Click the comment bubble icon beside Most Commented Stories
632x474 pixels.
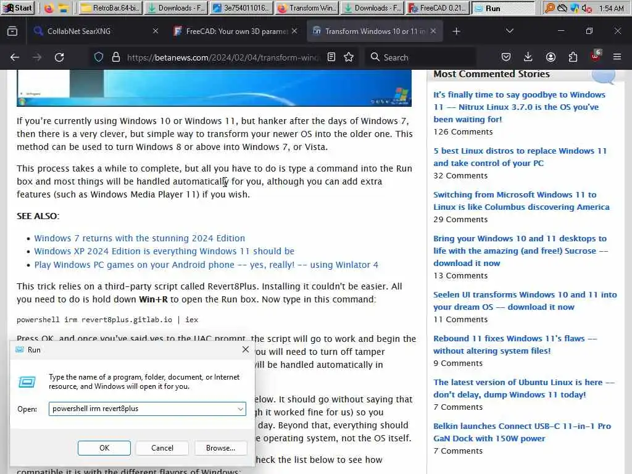(x=604, y=76)
